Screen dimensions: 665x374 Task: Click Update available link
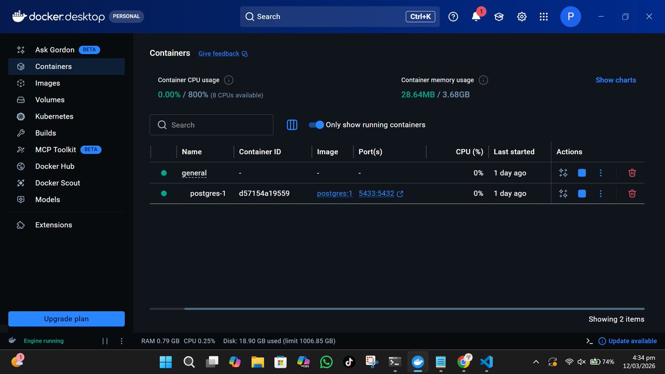(632, 341)
